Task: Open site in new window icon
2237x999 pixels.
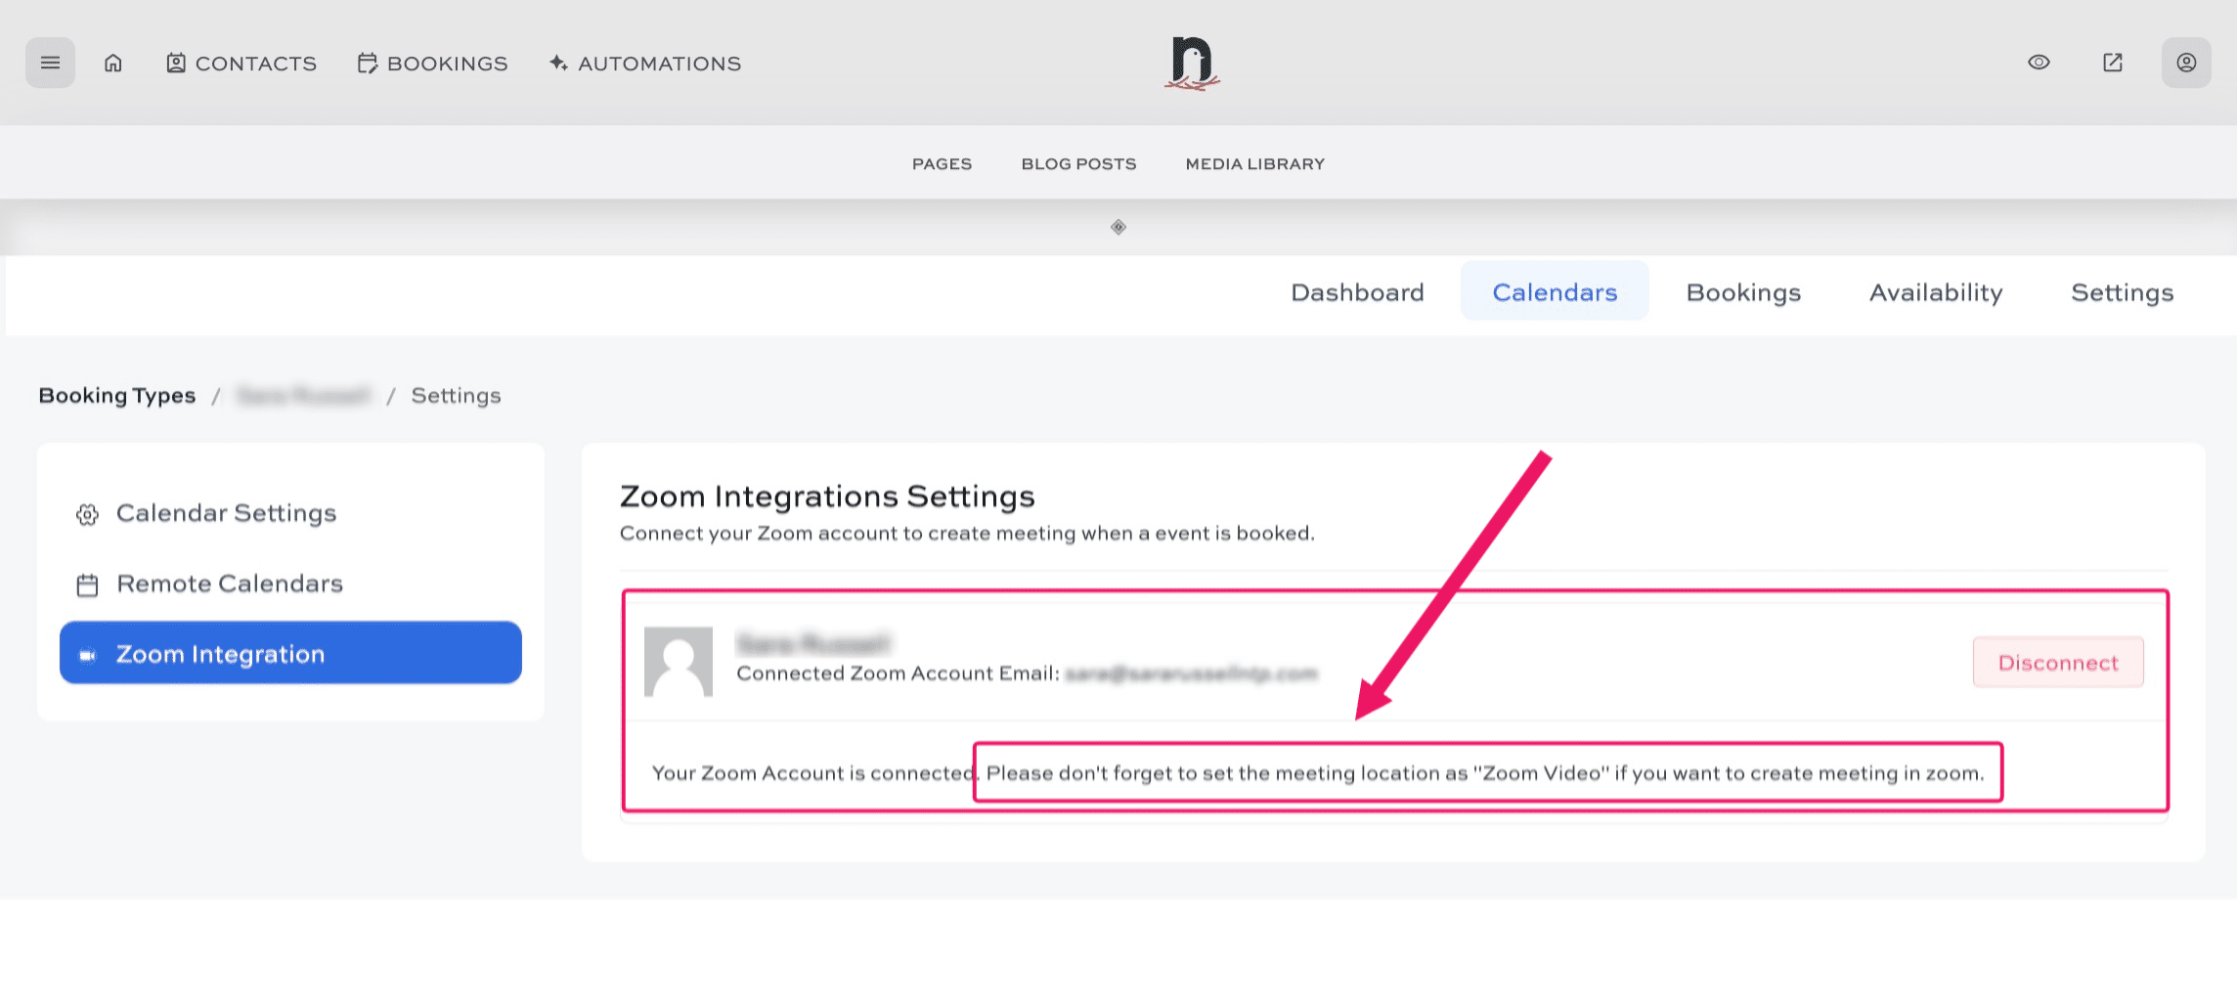Action: tap(2113, 63)
